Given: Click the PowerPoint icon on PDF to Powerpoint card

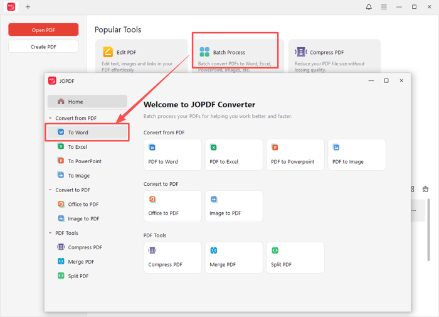Looking at the screenshot, I should pyautogui.click(x=275, y=147).
